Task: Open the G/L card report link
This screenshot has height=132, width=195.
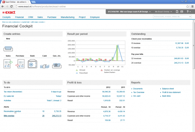Action: [x=136, y=96]
